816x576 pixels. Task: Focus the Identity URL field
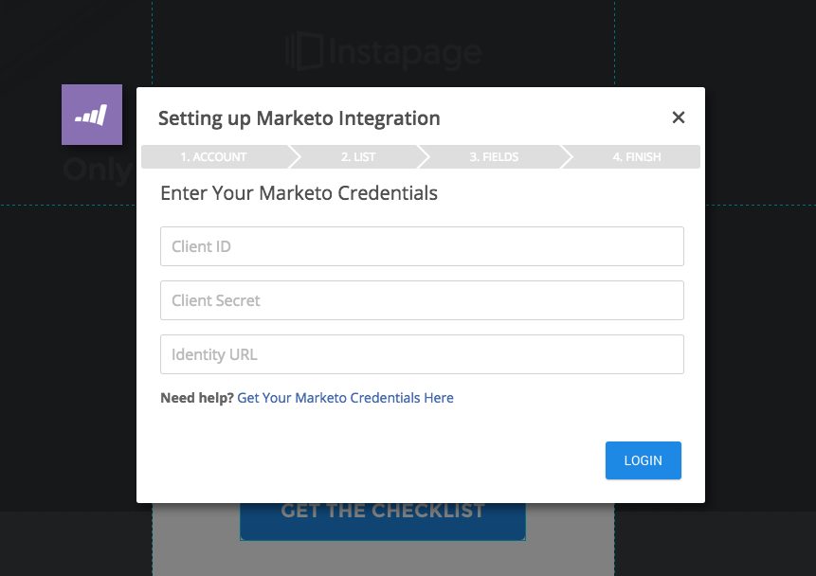point(422,354)
